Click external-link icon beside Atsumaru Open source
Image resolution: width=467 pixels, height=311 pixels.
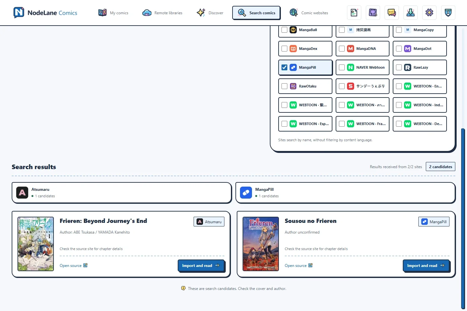click(85, 265)
